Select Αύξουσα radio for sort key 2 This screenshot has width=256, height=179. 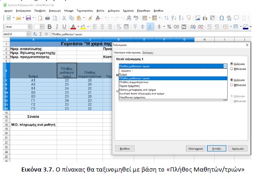(231, 80)
